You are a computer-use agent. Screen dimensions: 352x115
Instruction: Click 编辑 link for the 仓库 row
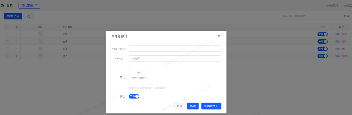coord(338,41)
